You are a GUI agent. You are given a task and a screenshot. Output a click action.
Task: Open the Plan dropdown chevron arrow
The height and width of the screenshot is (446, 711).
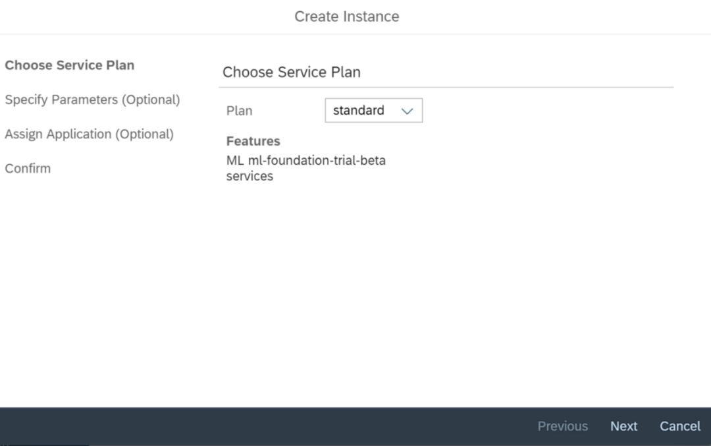(407, 111)
